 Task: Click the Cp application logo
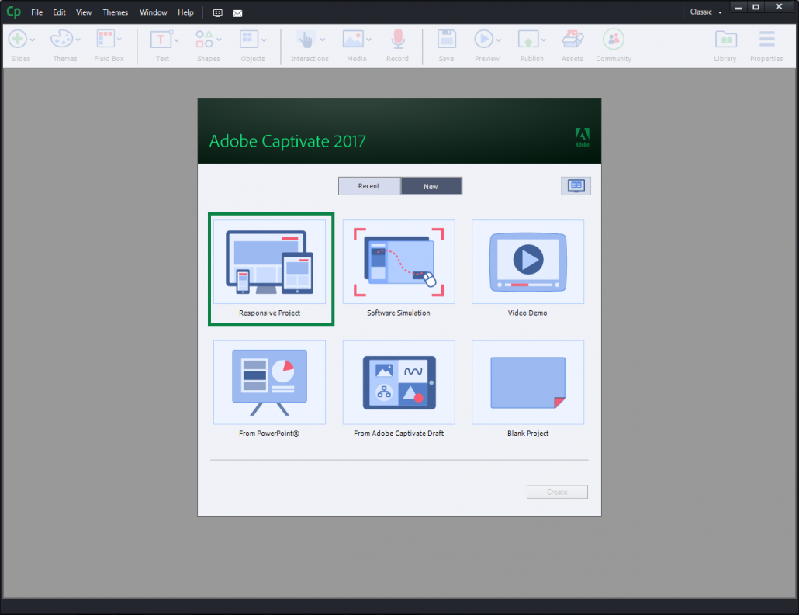(14, 12)
